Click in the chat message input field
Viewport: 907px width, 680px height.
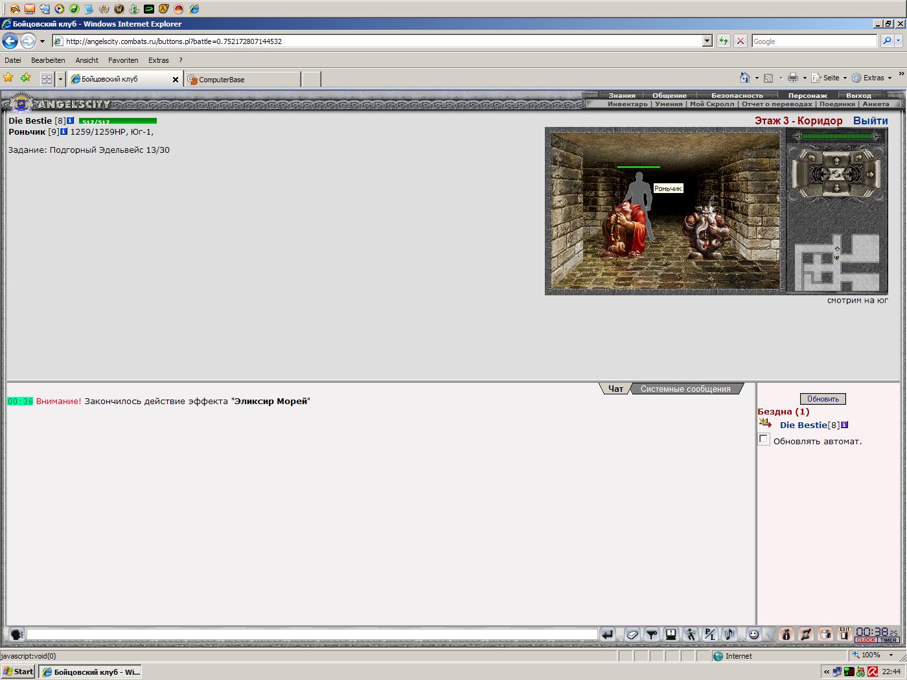312,634
